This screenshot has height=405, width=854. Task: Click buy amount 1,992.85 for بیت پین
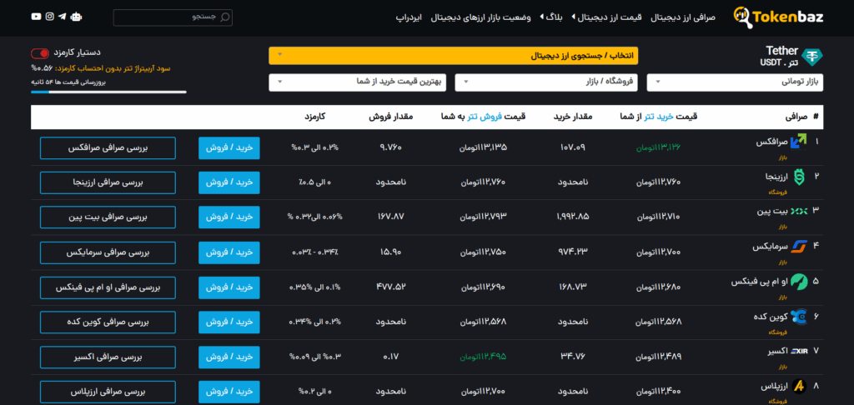(573, 217)
